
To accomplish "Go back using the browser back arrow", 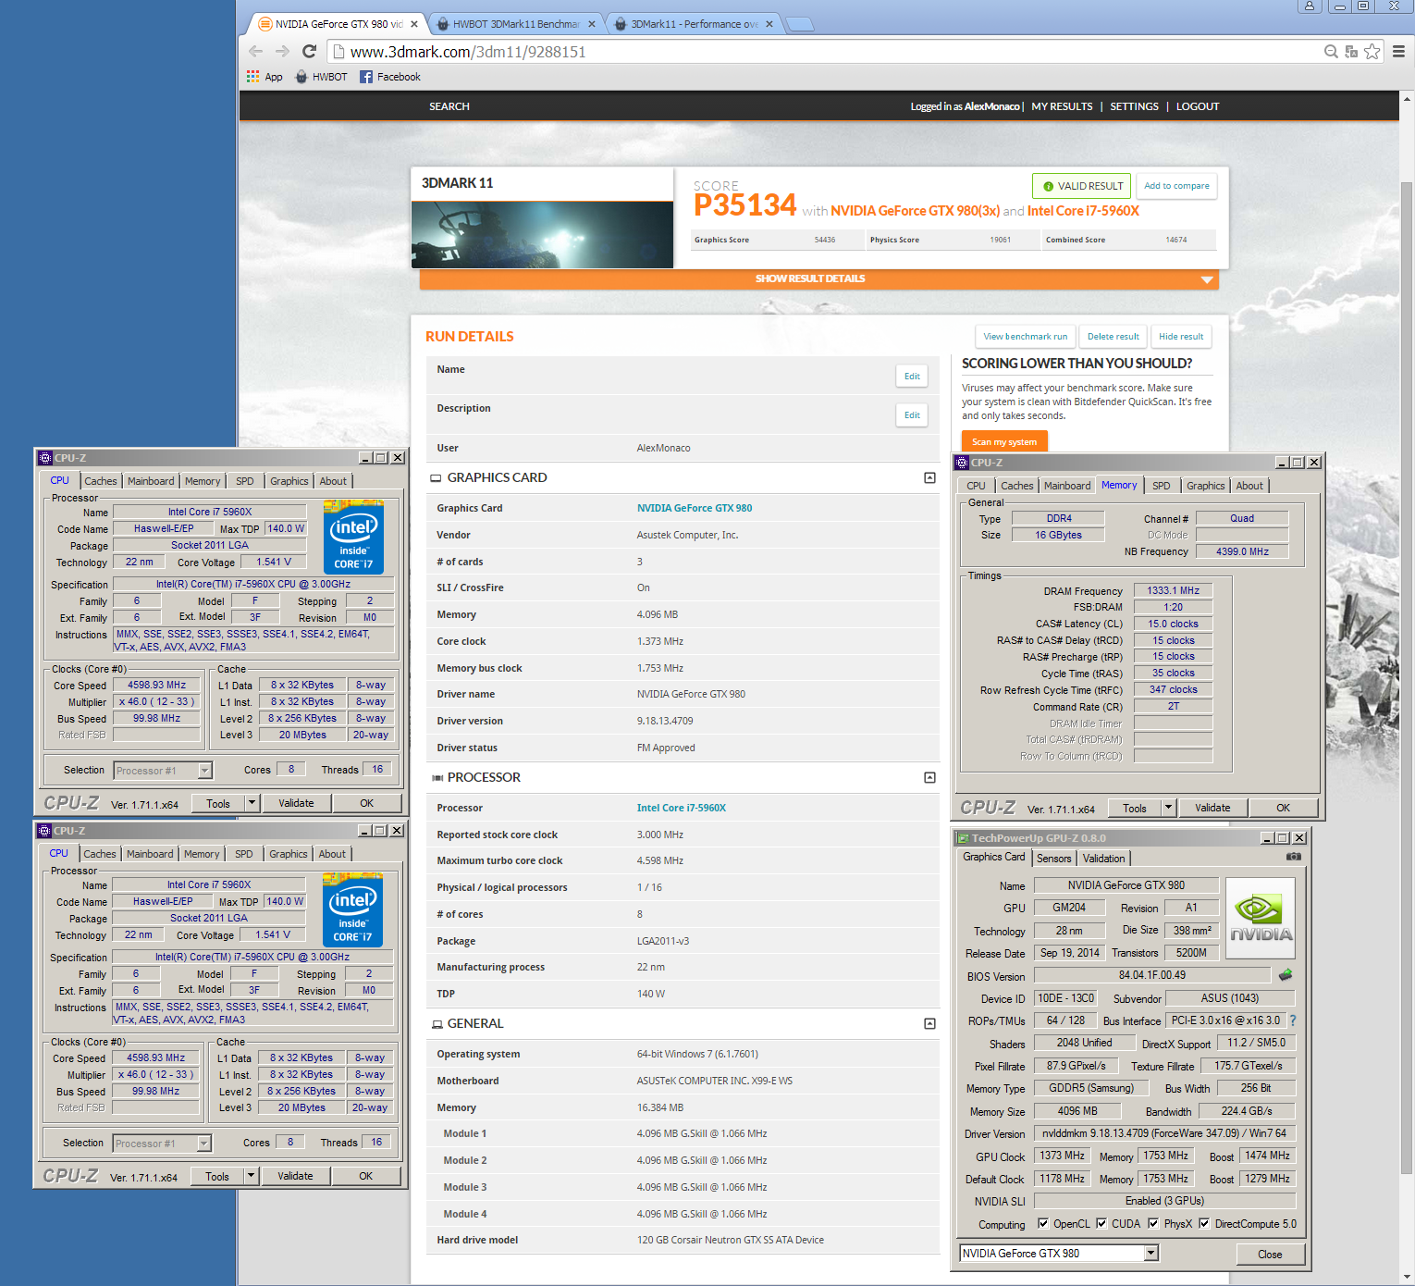I will point(256,52).
